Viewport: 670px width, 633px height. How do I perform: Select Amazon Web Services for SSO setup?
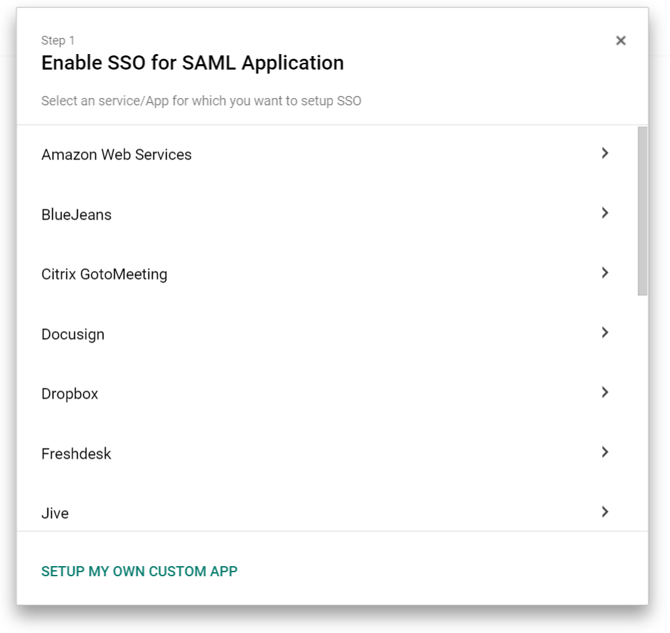pos(117,155)
